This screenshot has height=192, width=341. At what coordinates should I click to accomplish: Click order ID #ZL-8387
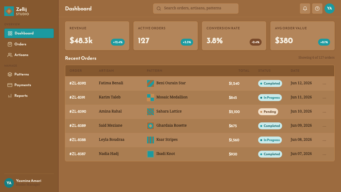click(x=78, y=154)
